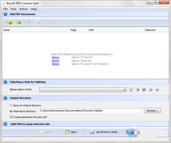The width and height of the screenshot is (171, 143).
Task: Click the Clear all documents icon
Action: [x=38, y=22]
